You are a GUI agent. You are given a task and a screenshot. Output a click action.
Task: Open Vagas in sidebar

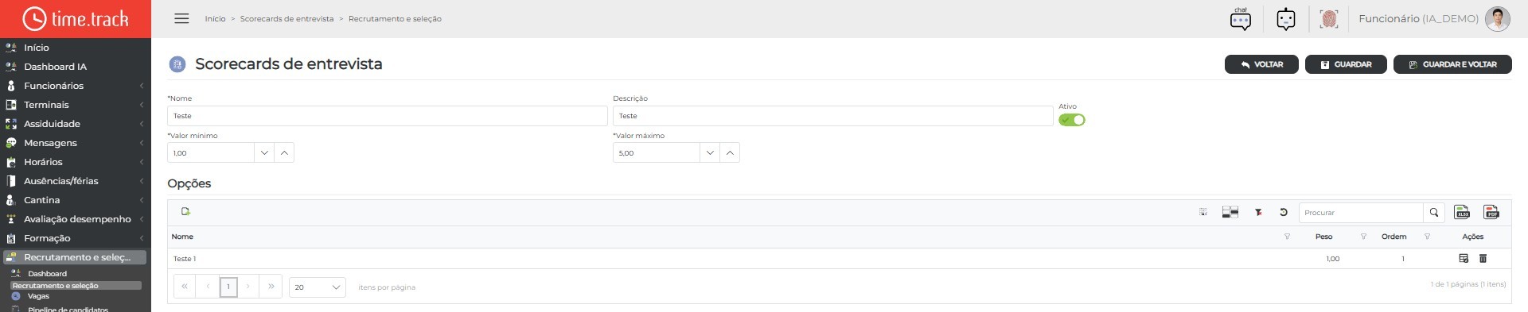click(38, 296)
